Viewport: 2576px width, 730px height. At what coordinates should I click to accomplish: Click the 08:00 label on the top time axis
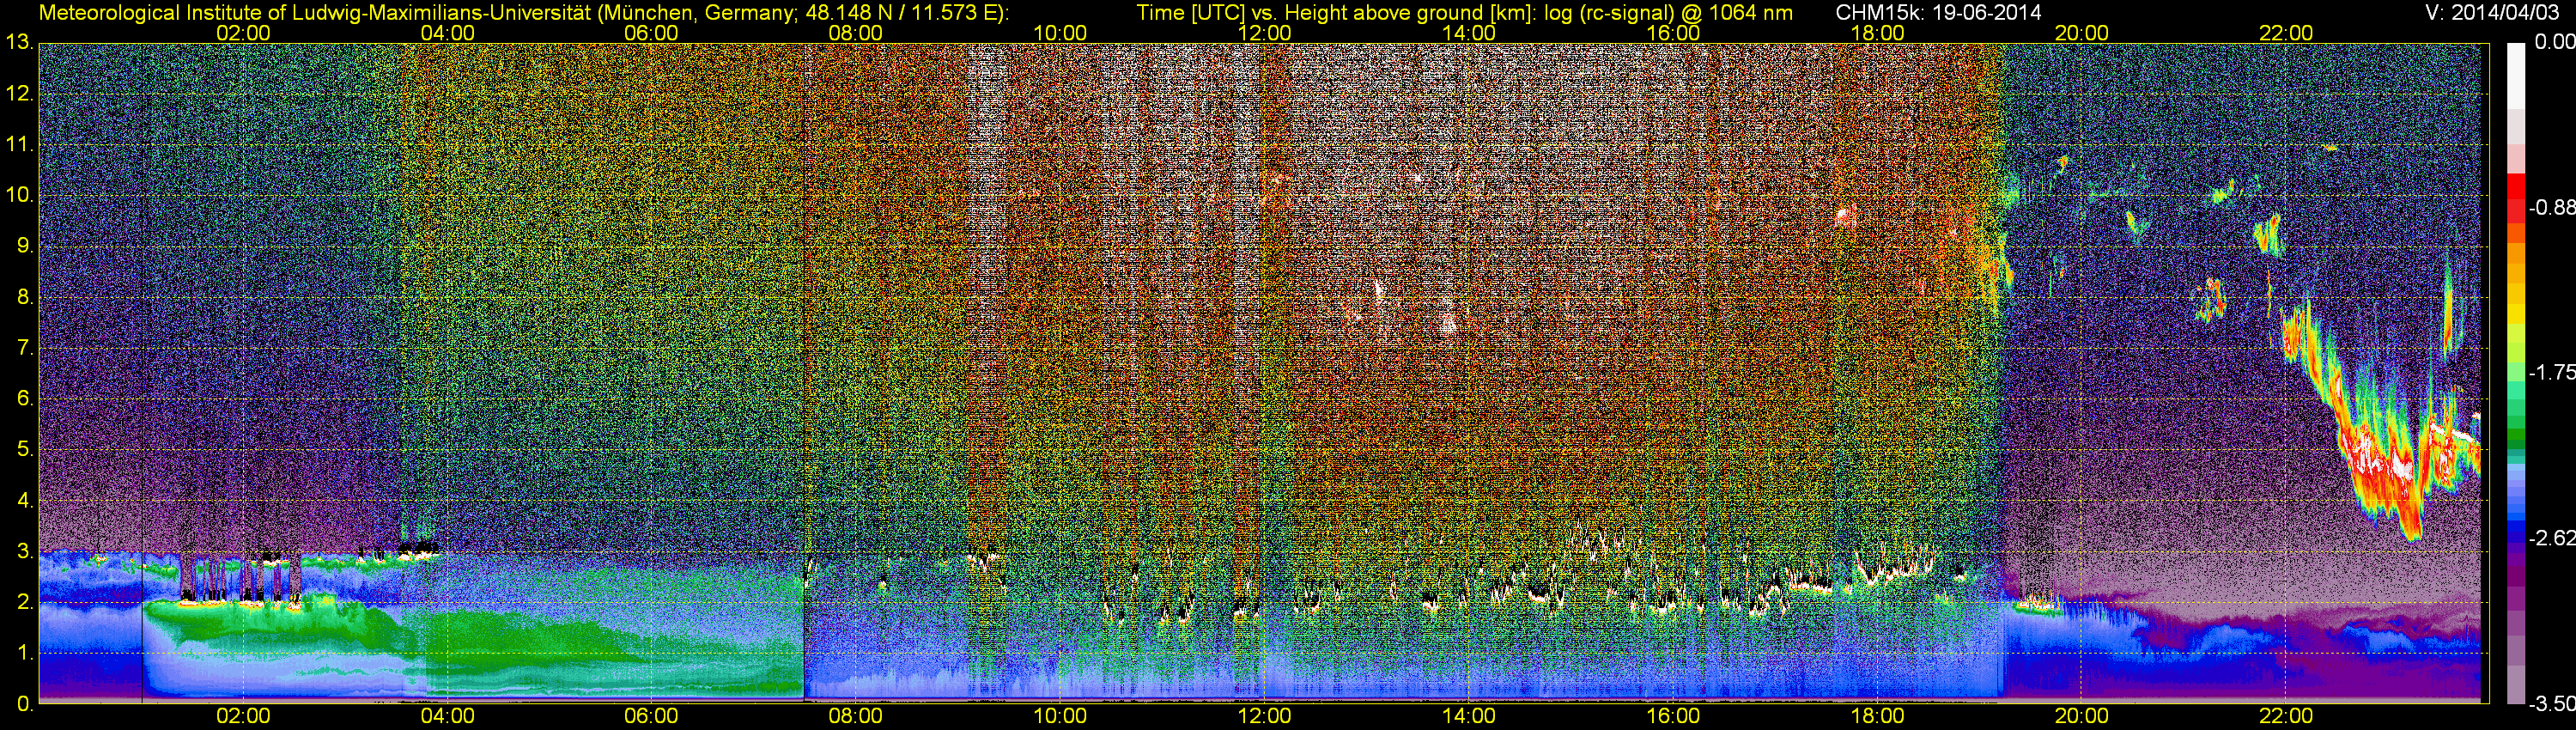point(856,33)
